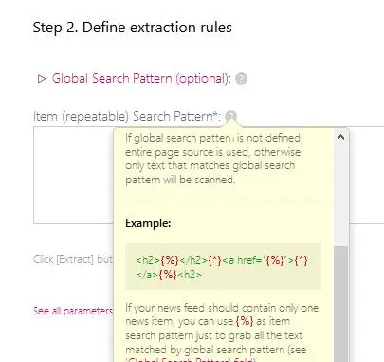Click the example code block
Screen dimensions: 384x362
point(223,267)
